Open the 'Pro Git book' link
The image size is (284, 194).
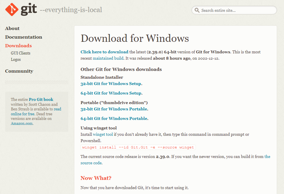coord(41,99)
